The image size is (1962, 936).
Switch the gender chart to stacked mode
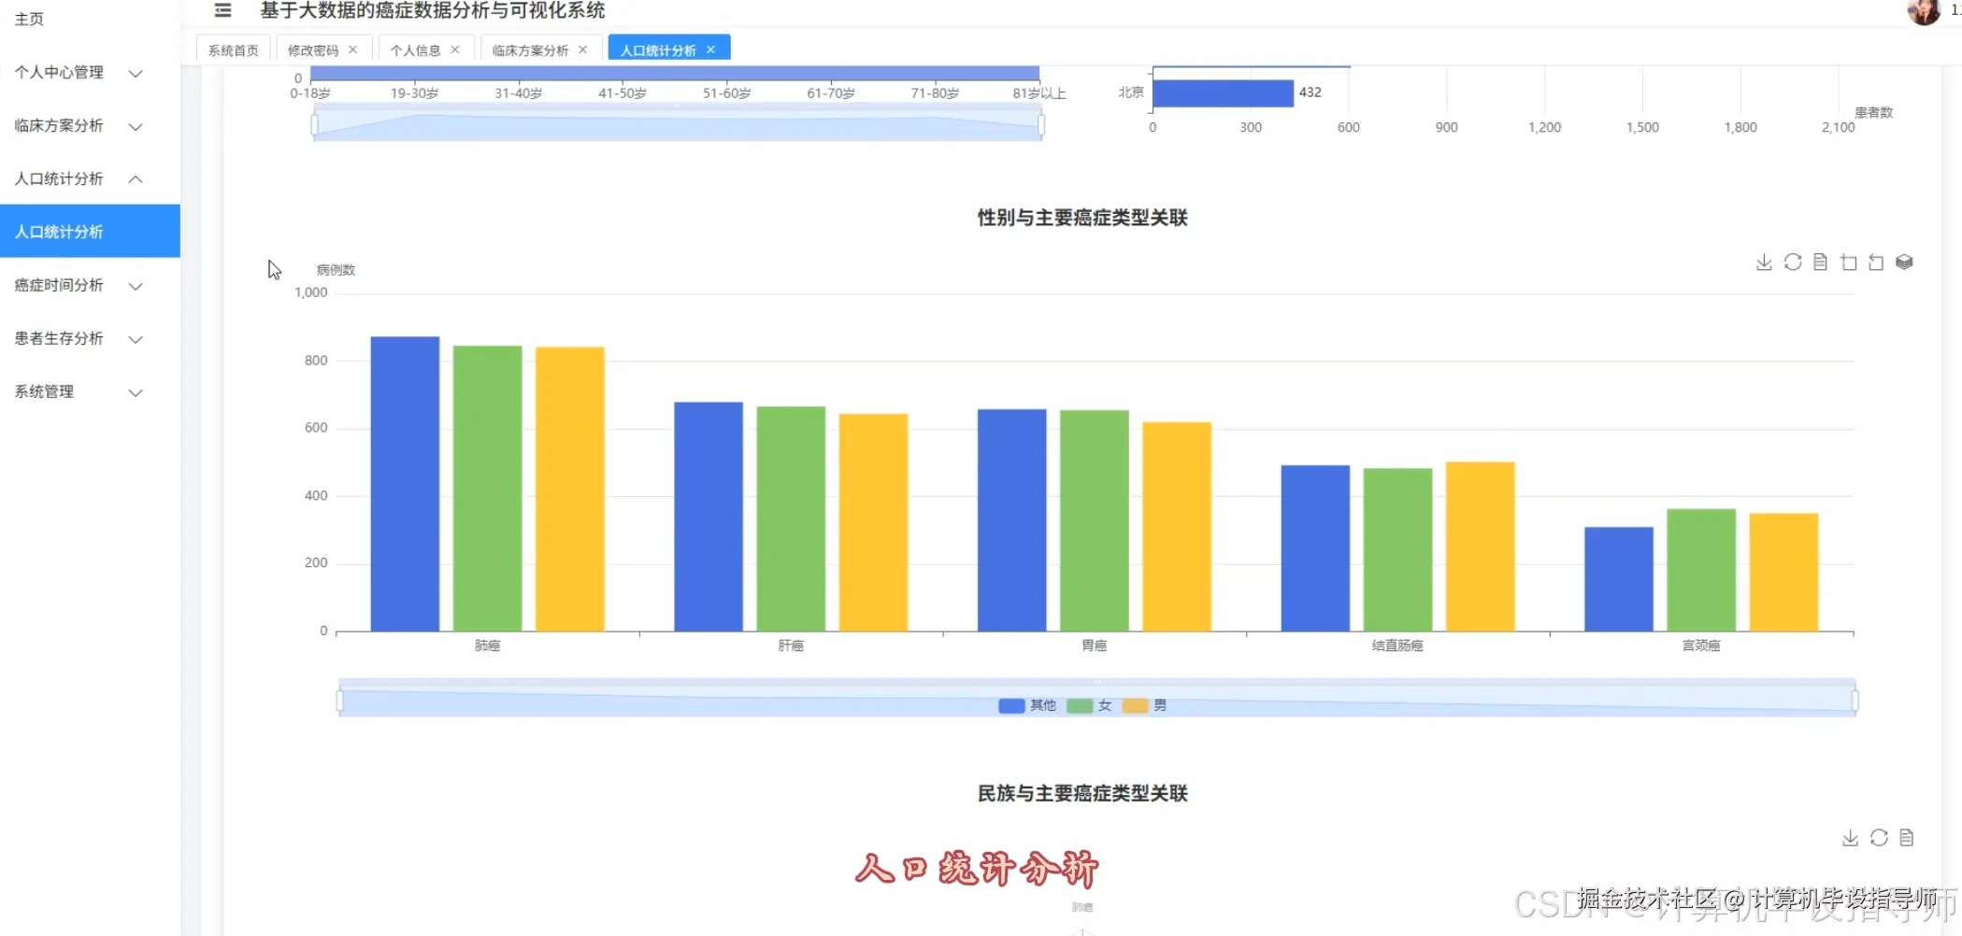(1905, 262)
